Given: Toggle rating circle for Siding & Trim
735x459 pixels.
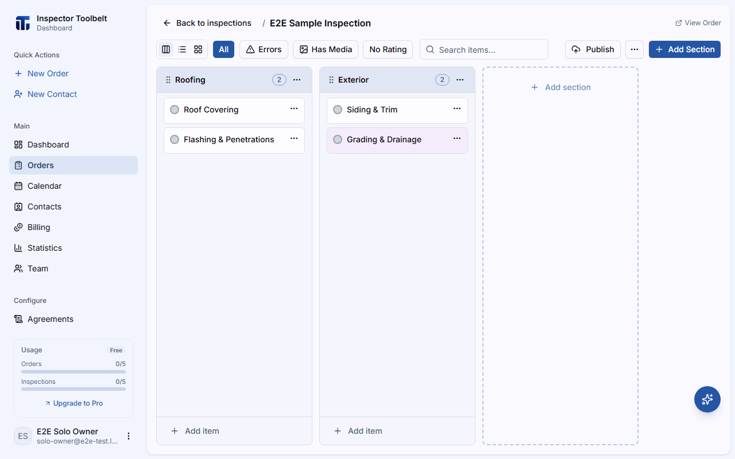Looking at the screenshot, I should [x=338, y=110].
